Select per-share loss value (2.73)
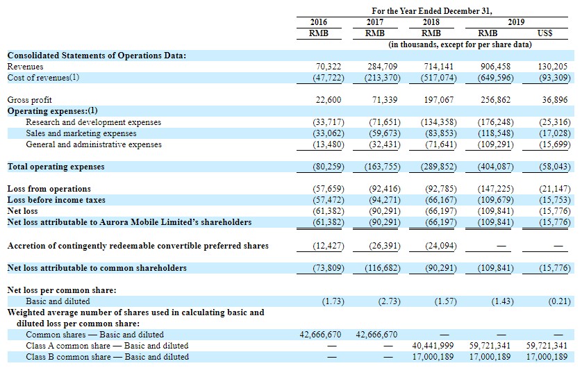This screenshot has width=582, height=368. (389, 301)
